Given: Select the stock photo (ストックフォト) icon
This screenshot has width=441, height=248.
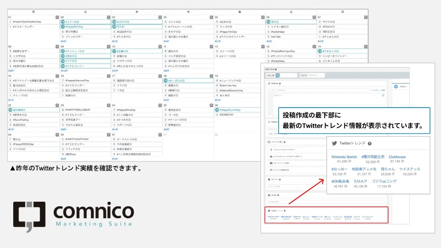Looking at the screenshot, I should coord(271,163).
